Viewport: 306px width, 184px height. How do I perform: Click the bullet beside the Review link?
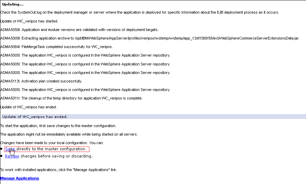pos(2,156)
